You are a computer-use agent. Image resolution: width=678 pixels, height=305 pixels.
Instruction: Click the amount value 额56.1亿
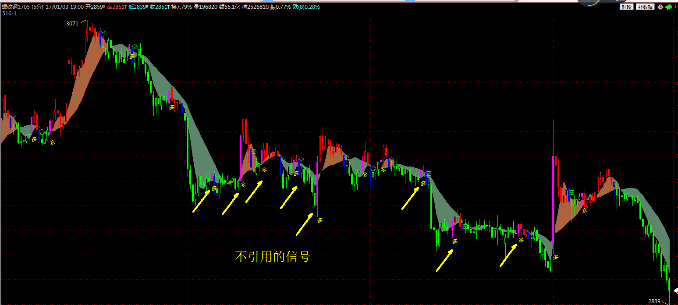click(x=230, y=7)
